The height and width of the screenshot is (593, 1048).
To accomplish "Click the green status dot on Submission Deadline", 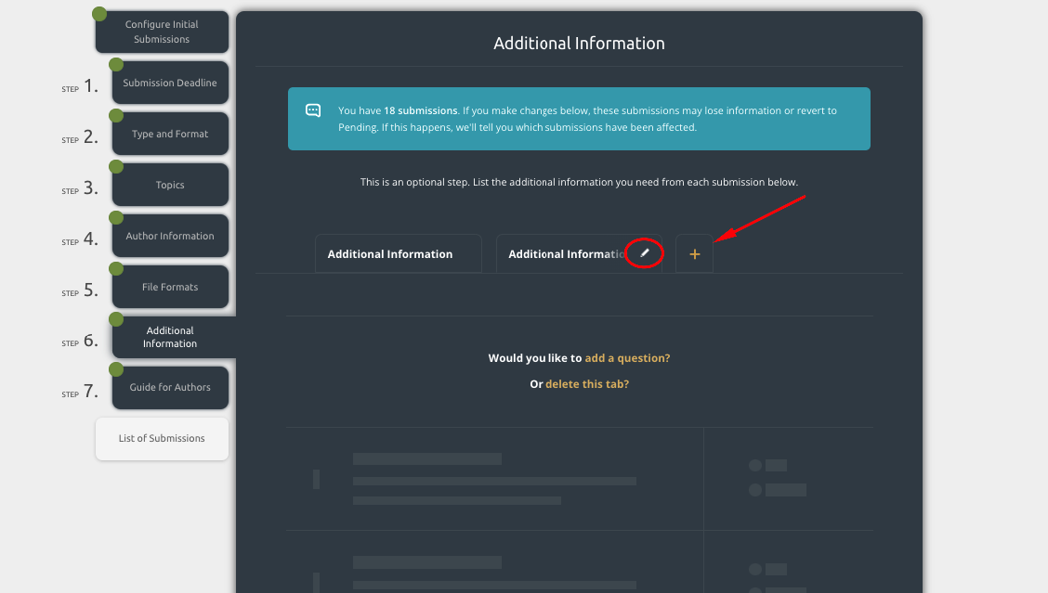I will click(x=116, y=65).
